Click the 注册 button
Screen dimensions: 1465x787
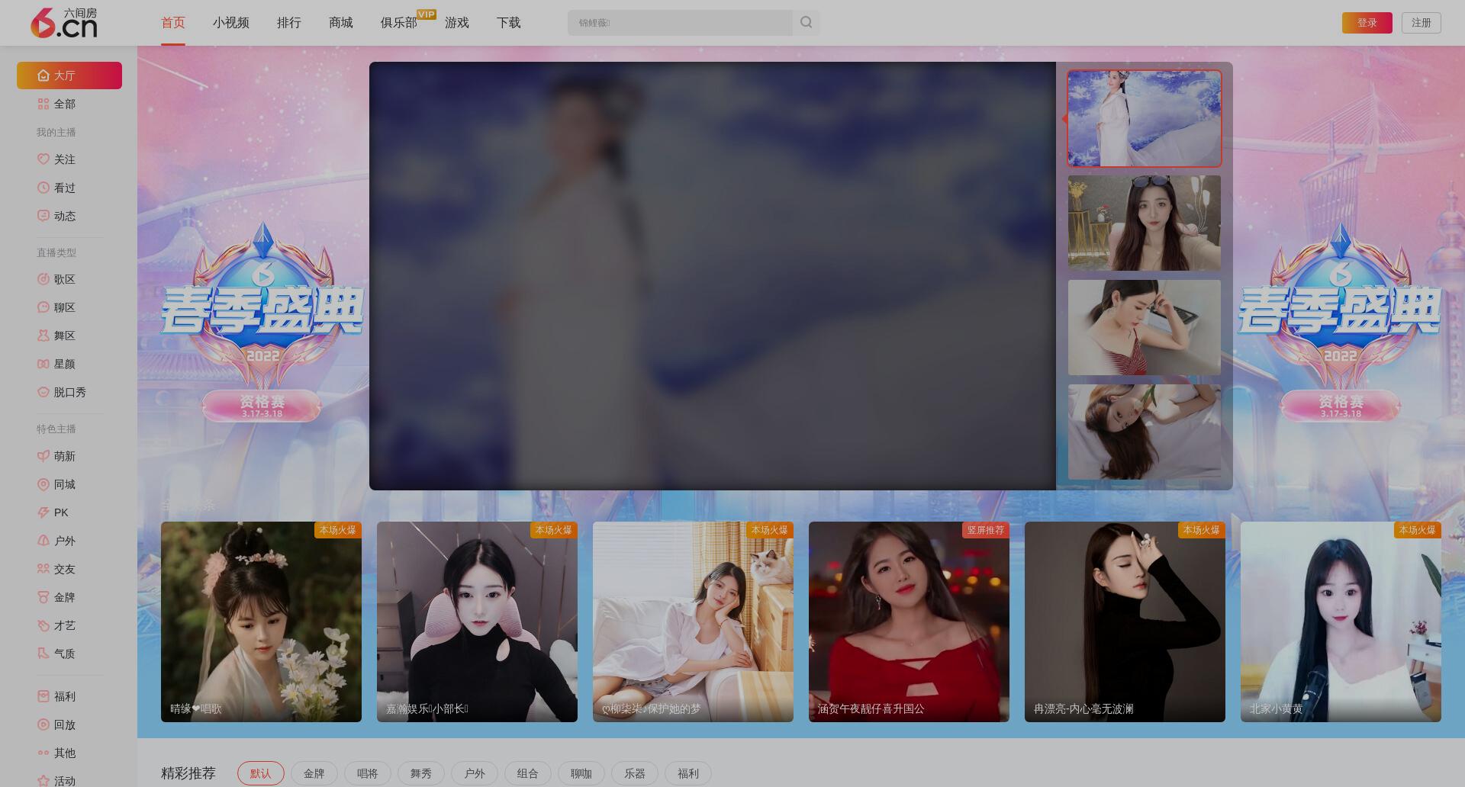coord(1422,23)
